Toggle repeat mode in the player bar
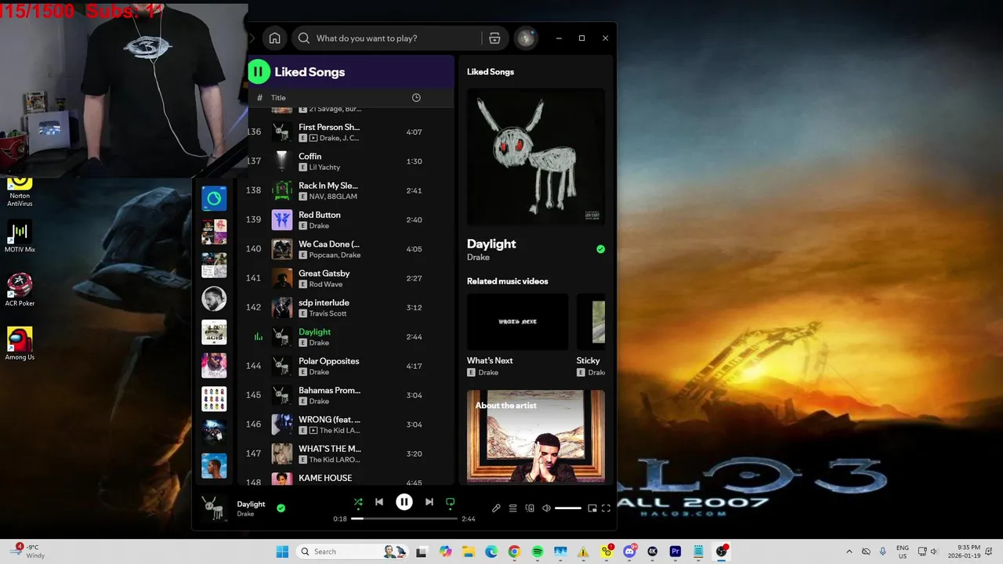This screenshot has height=564, width=1003. click(451, 502)
